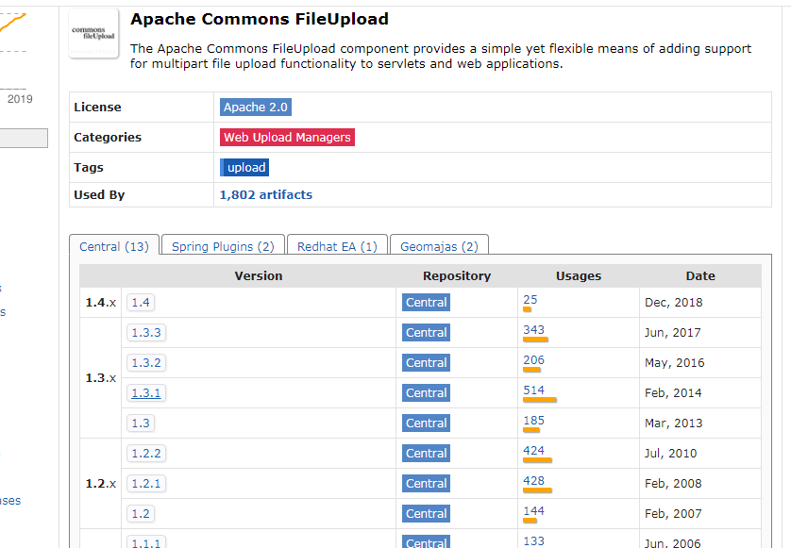This screenshot has width=791, height=548.
Task: Click the orange usage bar under 343
Action: coord(534,340)
